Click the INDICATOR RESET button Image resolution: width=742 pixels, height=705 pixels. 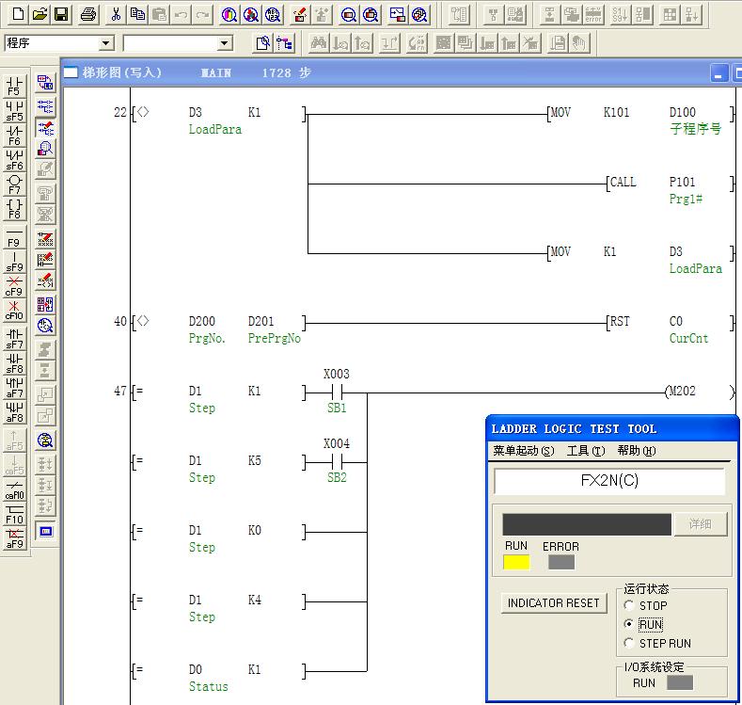tap(554, 603)
